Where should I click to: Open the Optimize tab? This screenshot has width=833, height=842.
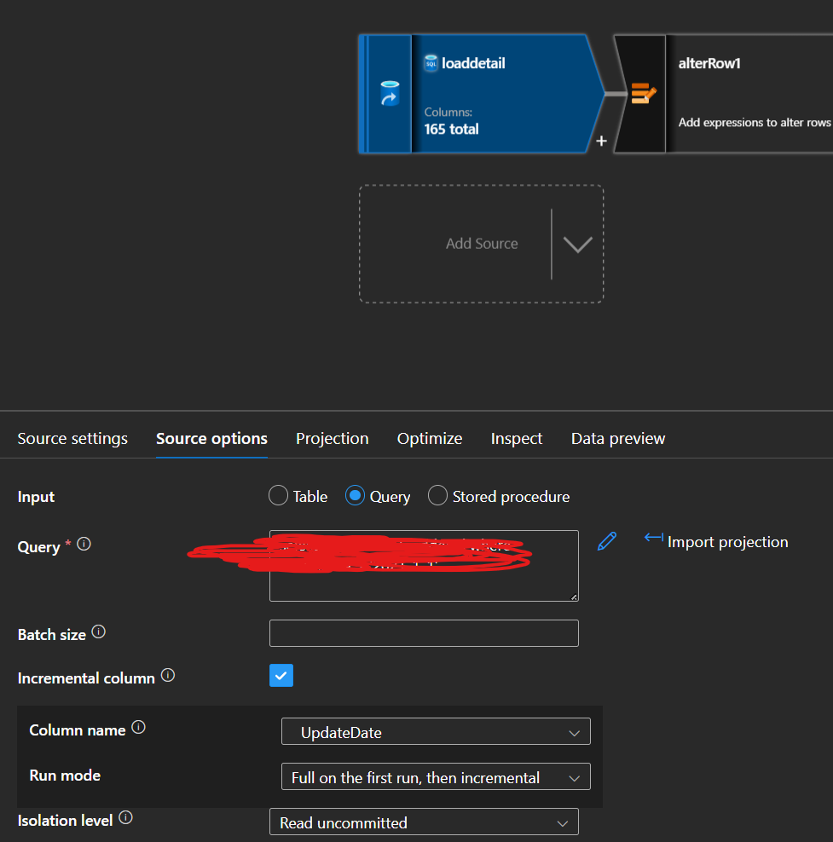coord(430,439)
